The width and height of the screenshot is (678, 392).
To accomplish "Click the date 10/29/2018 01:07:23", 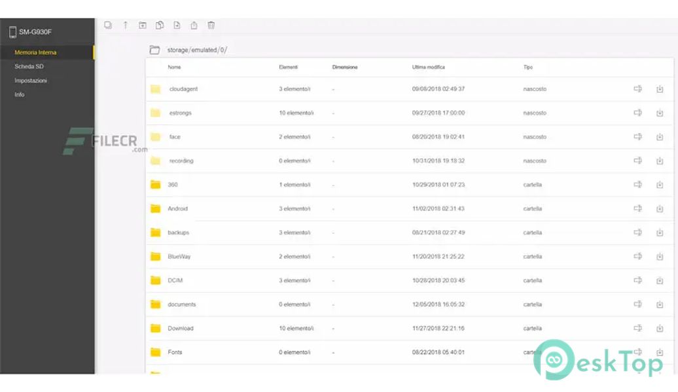I will coord(438,185).
